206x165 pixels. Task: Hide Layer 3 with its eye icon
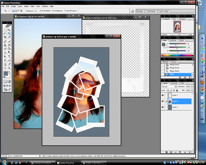(x=163, y=95)
